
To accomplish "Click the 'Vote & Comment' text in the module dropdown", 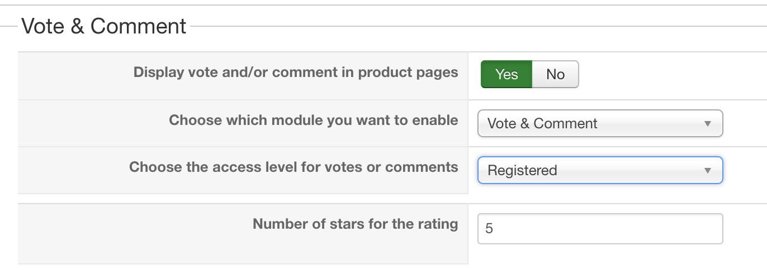I will tap(542, 123).
